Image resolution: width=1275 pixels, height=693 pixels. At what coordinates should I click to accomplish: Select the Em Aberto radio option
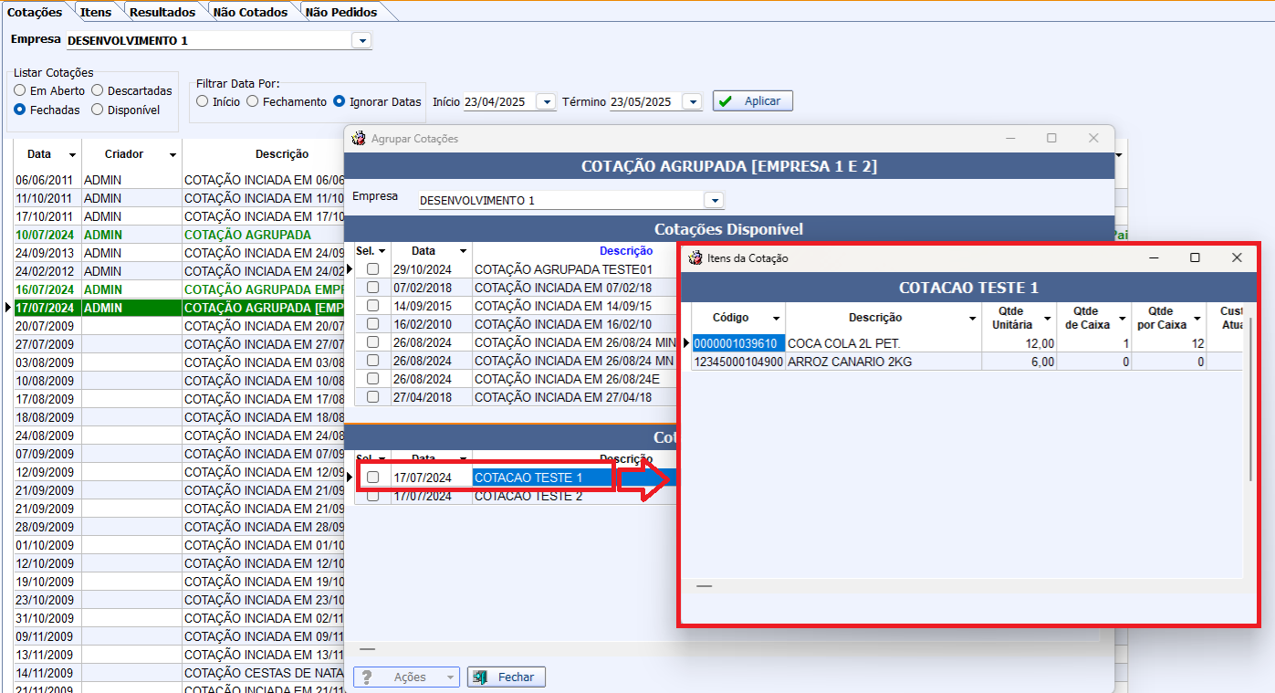coord(19,91)
